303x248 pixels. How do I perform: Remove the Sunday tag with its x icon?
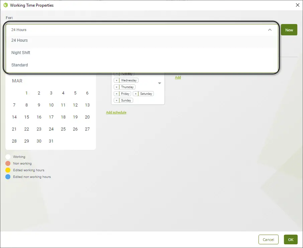point(116,100)
